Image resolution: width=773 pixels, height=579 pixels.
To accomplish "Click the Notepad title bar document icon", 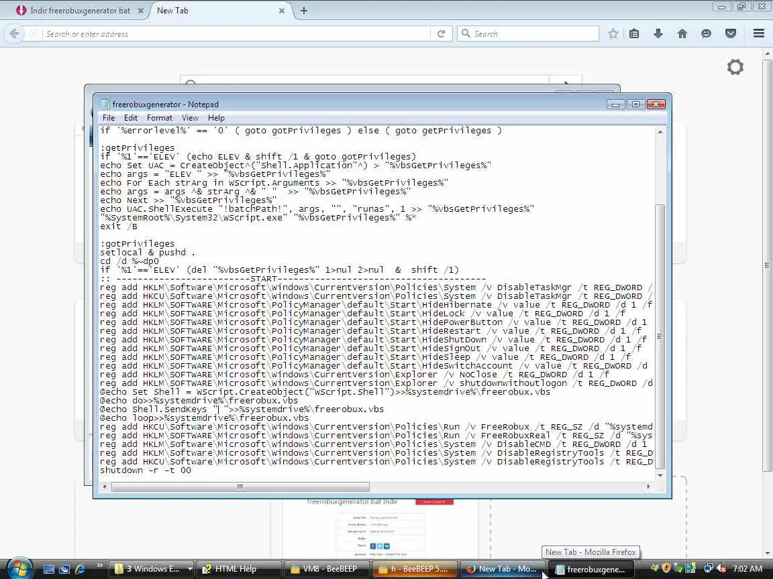I will click(x=105, y=104).
